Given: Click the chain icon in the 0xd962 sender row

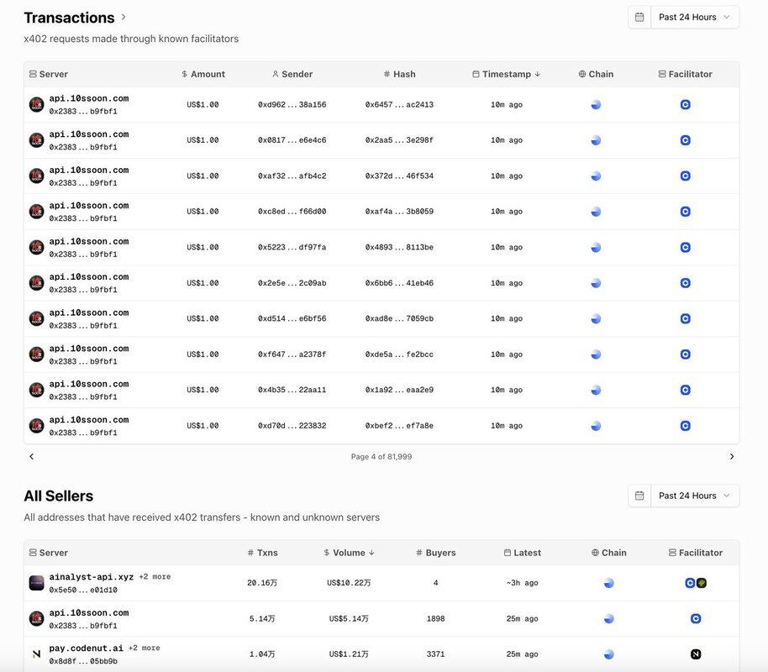Looking at the screenshot, I should pos(596,105).
